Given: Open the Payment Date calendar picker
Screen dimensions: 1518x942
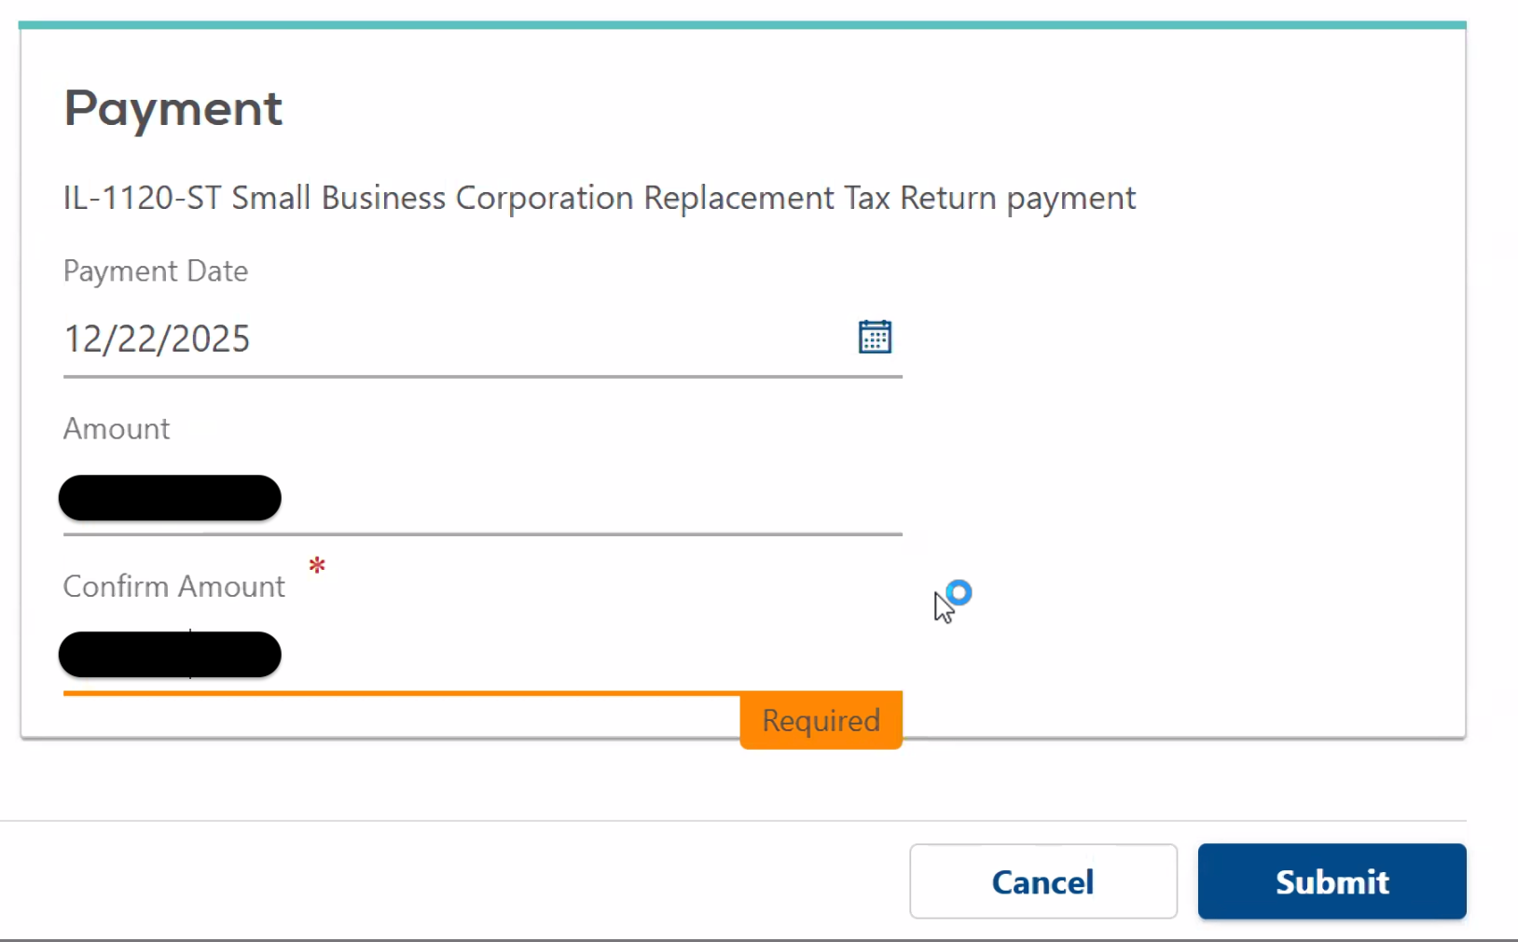Looking at the screenshot, I should click(875, 337).
